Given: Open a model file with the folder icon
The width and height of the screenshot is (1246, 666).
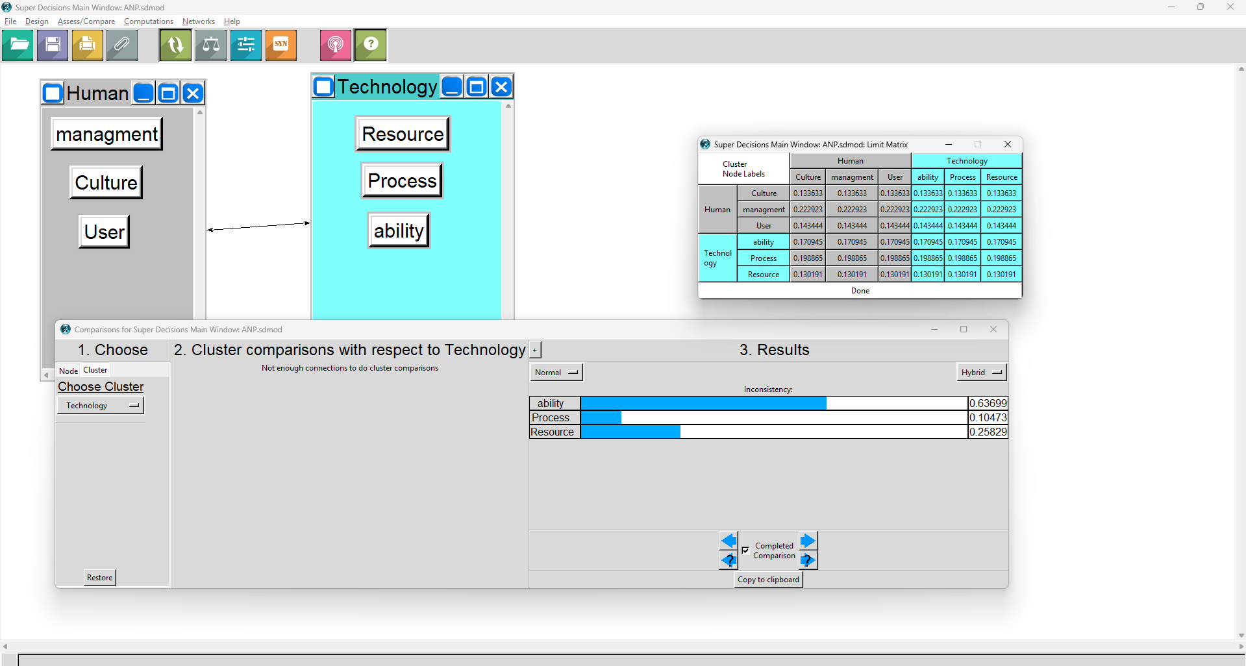Looking at the screenshot, I should (x=18, y=45).
